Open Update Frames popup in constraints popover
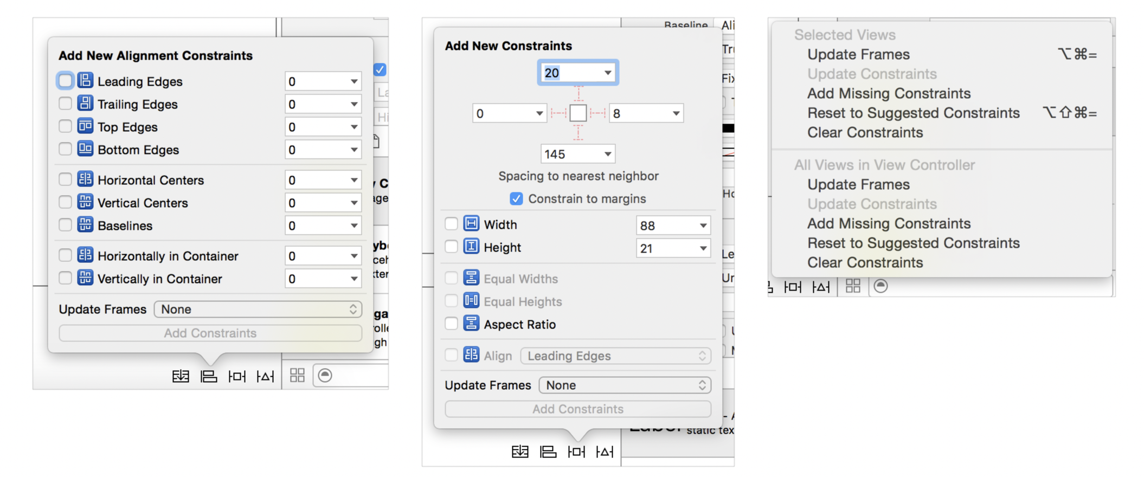Viewport: 1144px width, 477px height. pyautogui.click(x=625, y=385)
